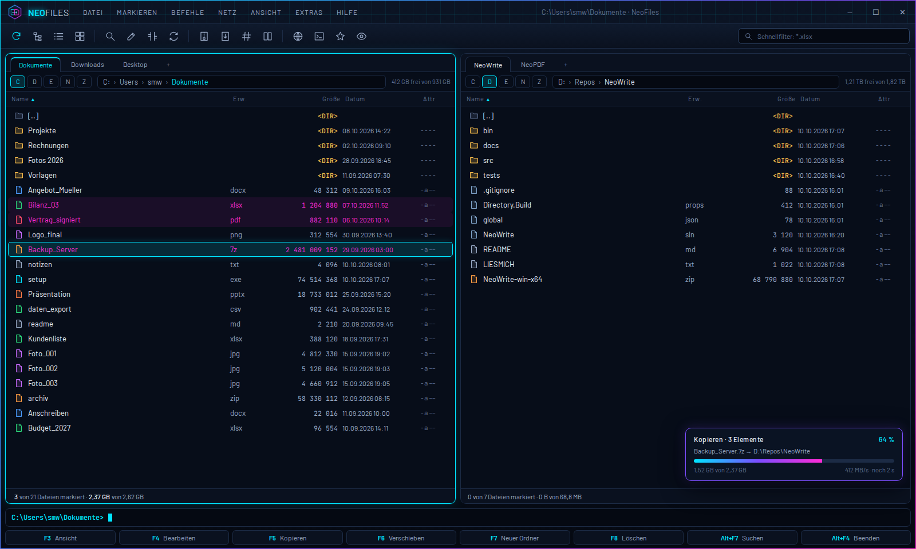The image size is (916, 549).
Task: Click the hash checksum icon
Action: click(x=246, y=37)
